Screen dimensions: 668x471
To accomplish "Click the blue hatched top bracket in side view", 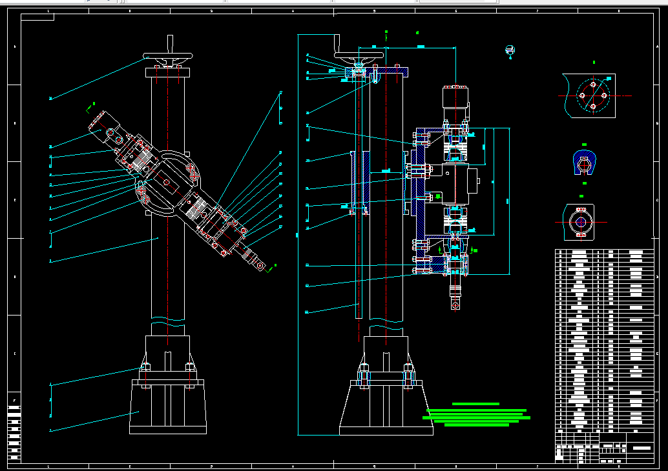I will [x=377, y=72].
